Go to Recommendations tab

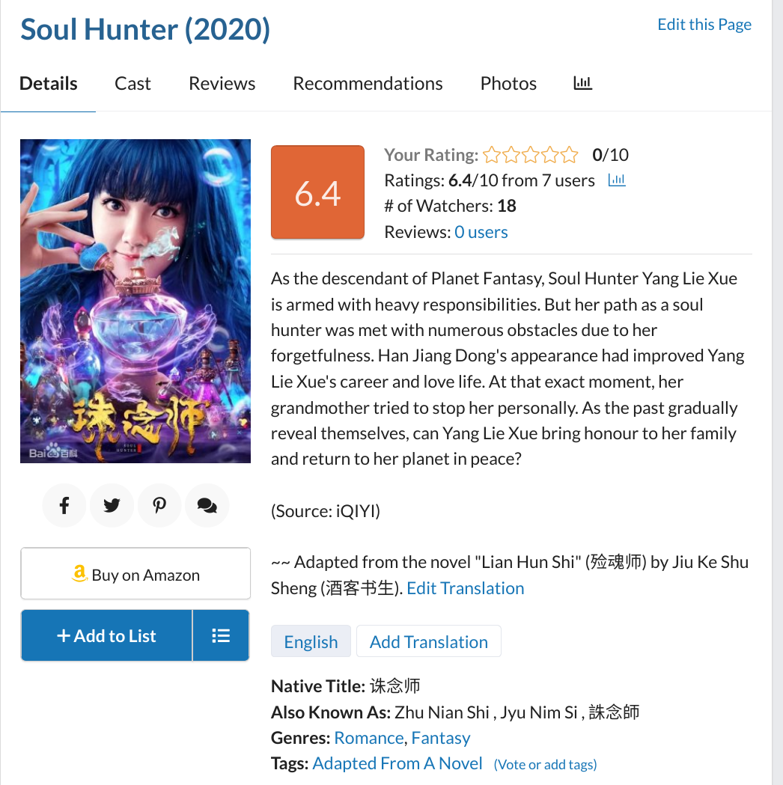[368, 84]
